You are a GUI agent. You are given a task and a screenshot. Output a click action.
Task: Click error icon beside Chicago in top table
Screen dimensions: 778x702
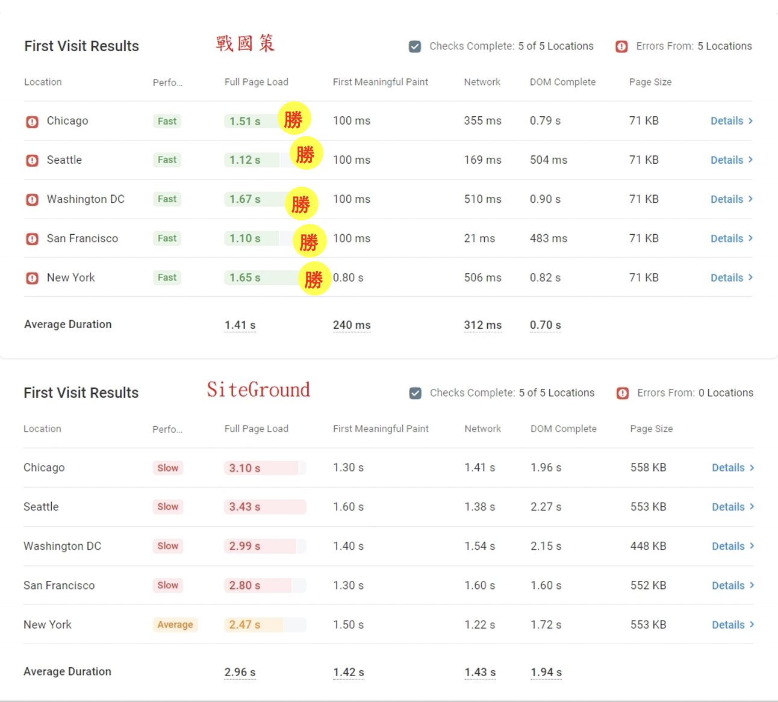32,122
